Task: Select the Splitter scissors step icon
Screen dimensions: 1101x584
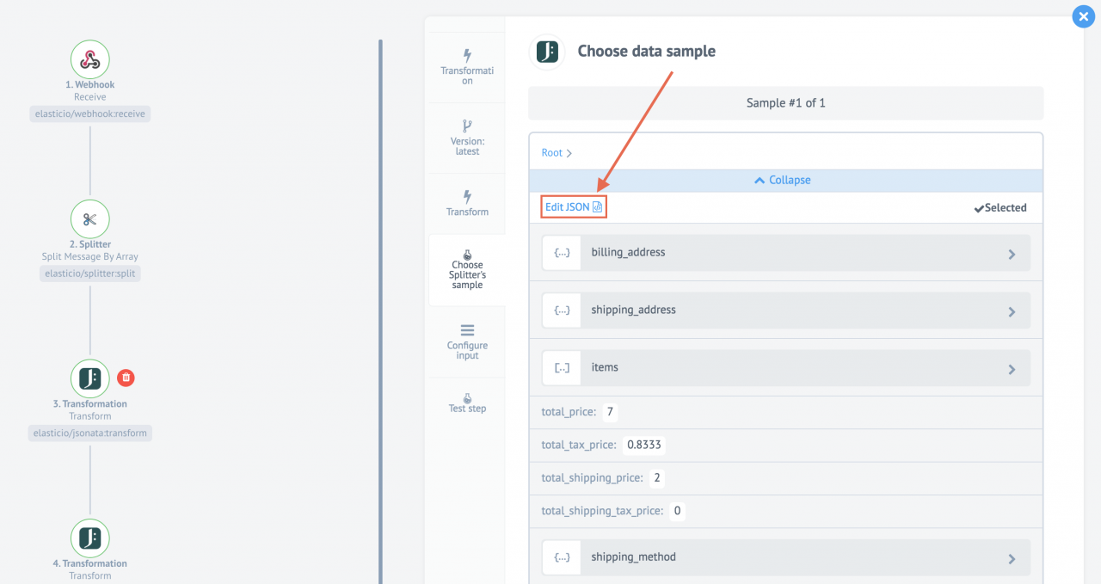Action: pos(89,219)
